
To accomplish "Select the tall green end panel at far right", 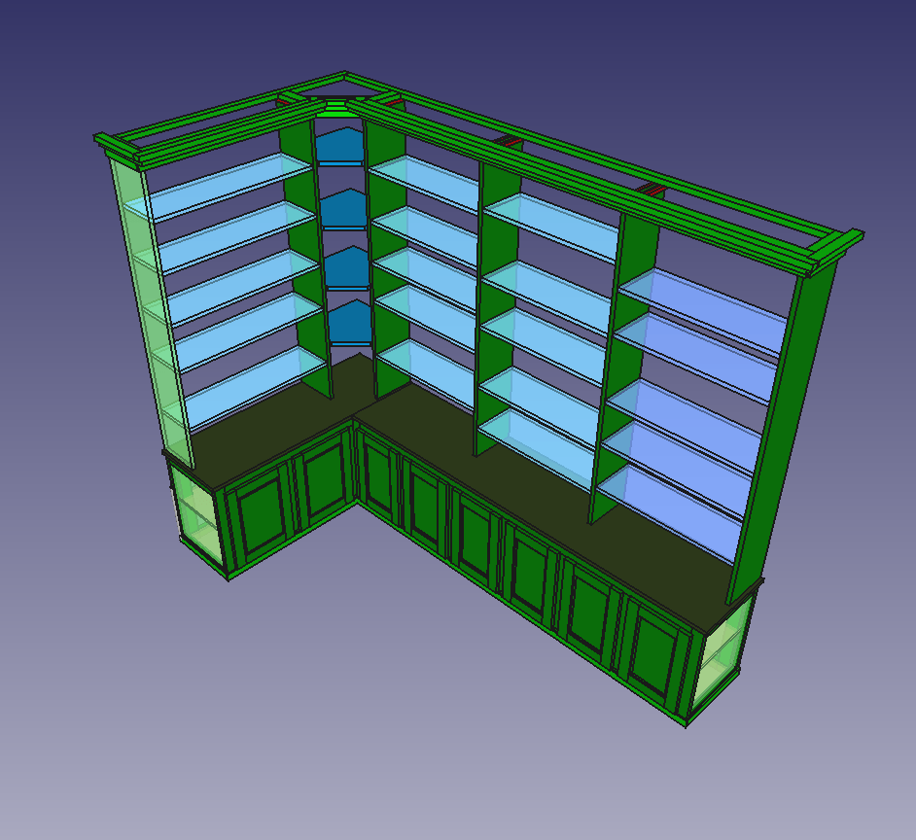I will click(782, 433).
